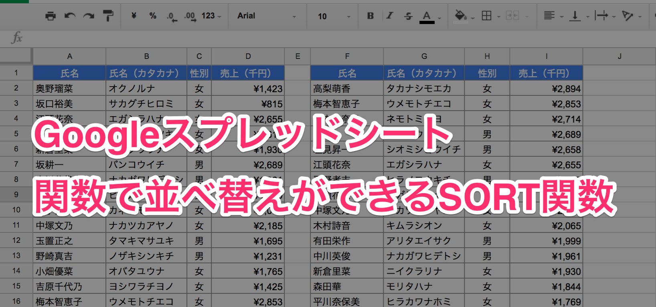Select the Paint format tool
Image resolution: width=656 pixels, height=307 pixels.
coord(108,16)
